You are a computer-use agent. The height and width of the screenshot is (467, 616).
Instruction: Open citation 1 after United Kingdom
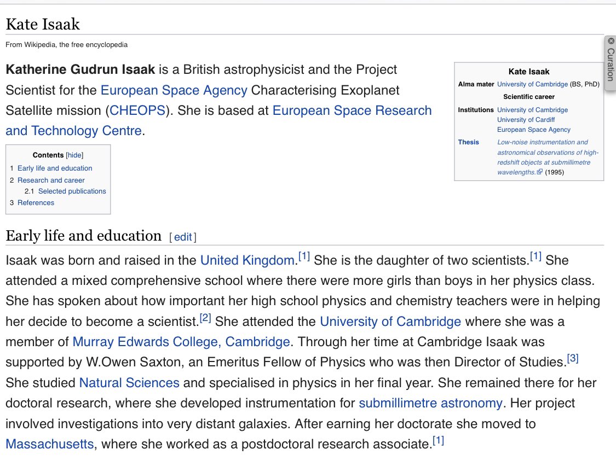click(x=304, y=256)
